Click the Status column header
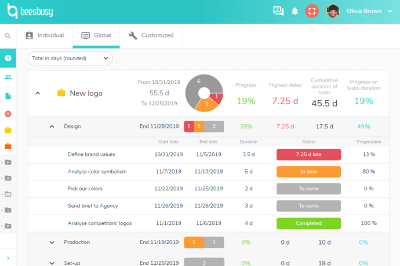This screenshot has height=266, width=400. 308,142
